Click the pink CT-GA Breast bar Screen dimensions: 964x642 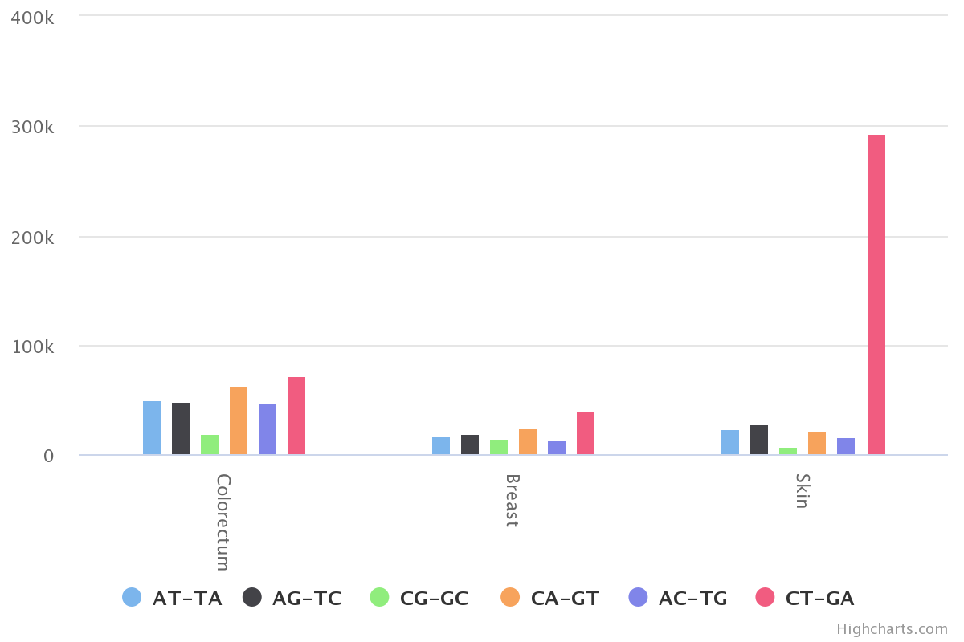[586, 433]
